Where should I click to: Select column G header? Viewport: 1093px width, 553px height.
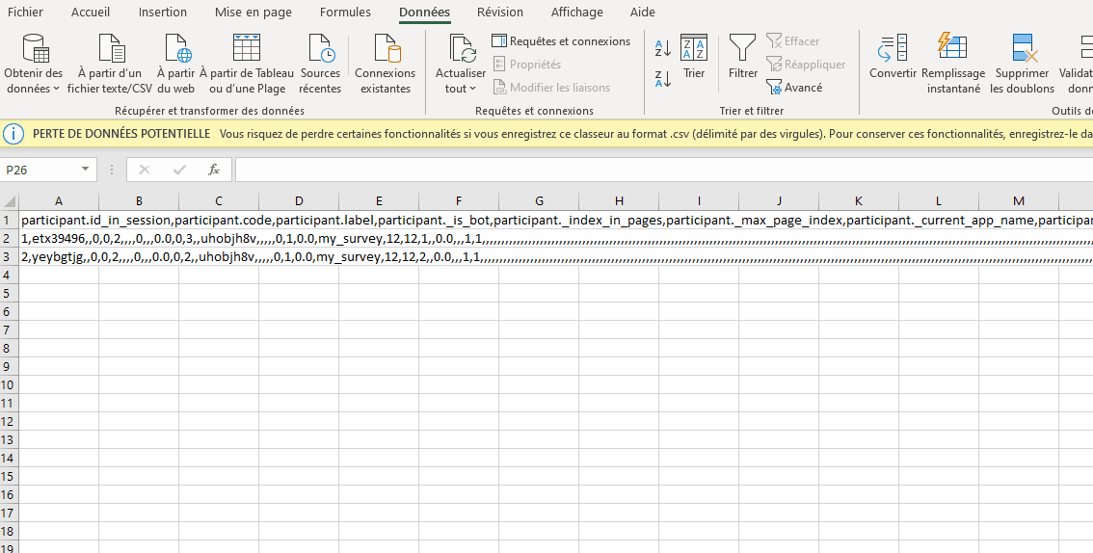pyautogui.click(x=539, y=201)
